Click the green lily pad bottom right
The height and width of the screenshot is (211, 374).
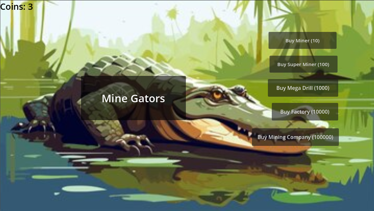click(308, 198)
